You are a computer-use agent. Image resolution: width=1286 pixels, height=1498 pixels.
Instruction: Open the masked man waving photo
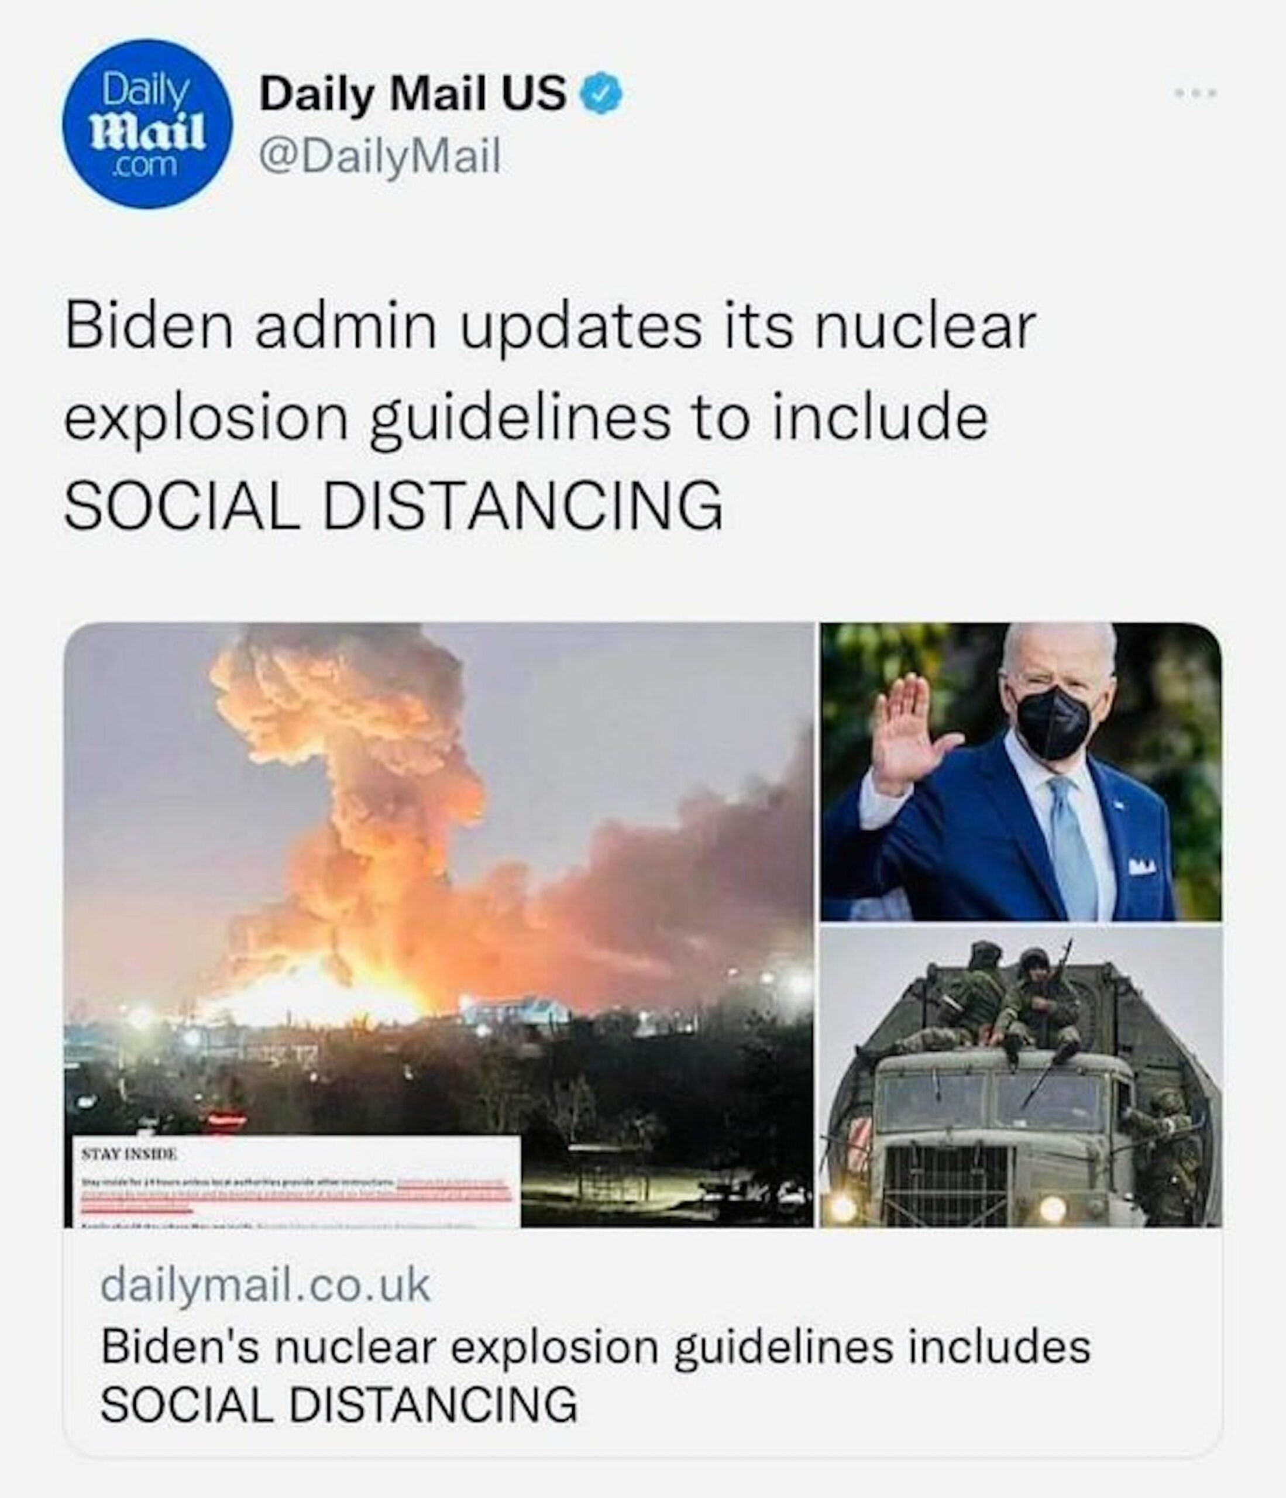(x=1022, y=771)
